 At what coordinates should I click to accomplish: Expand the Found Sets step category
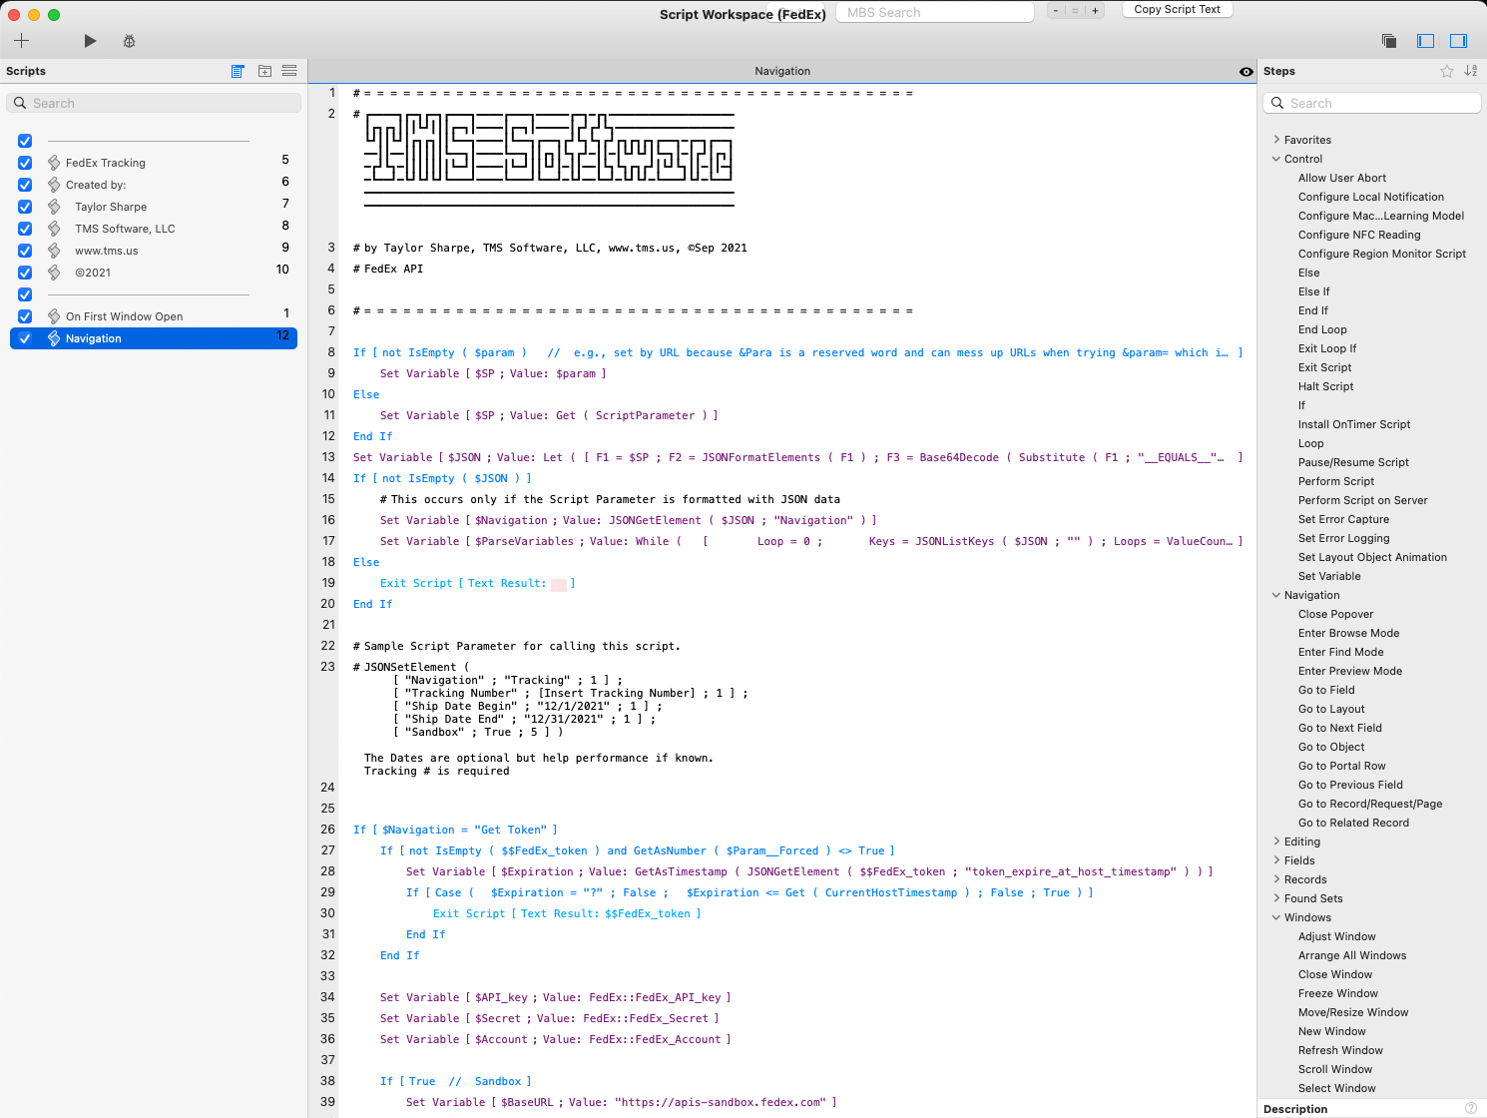[x=1276, y=898]
